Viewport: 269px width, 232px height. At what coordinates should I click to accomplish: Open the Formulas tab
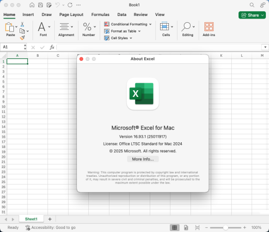point(100,14)
